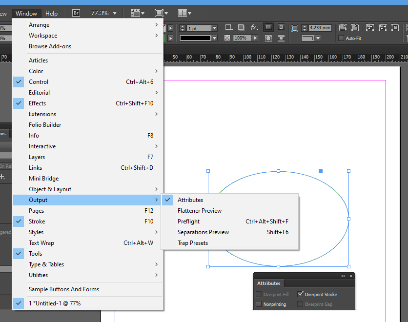Click the drop shadow icon in control bar
408x322 pixels.
[x=241, y=28]
